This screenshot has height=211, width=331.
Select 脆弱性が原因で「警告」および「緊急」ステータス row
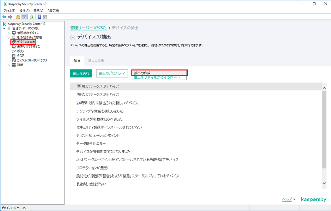click(x=196, y=176)
